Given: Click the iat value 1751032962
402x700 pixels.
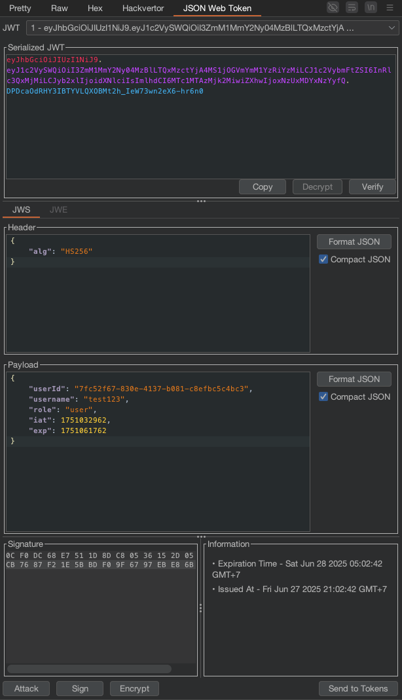Looking at the screenshot, I should (84, 420).
